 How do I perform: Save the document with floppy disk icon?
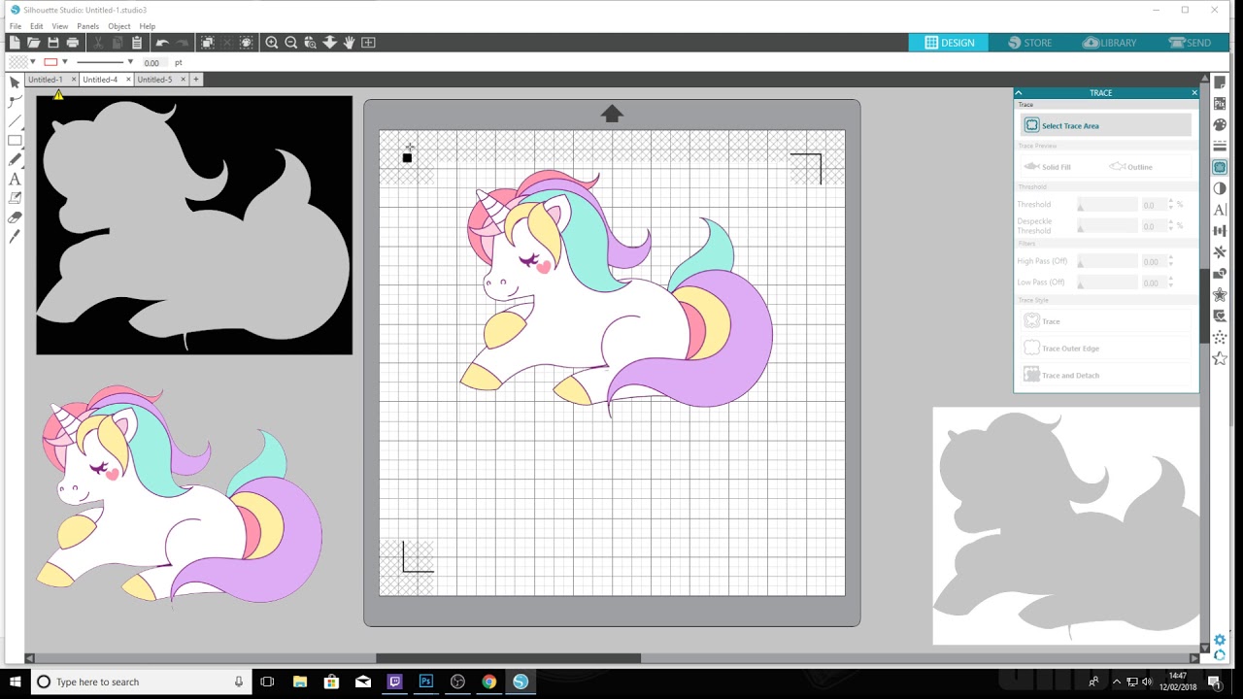pos(52,43)
